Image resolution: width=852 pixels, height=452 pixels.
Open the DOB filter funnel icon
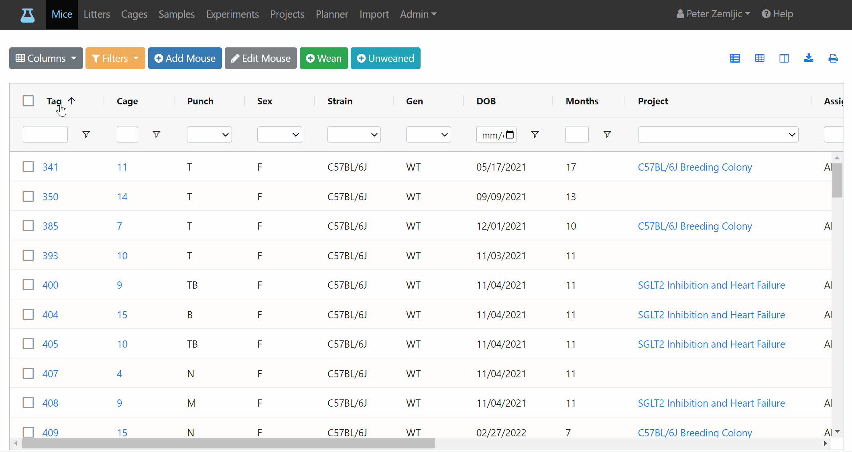pos(535,134)
